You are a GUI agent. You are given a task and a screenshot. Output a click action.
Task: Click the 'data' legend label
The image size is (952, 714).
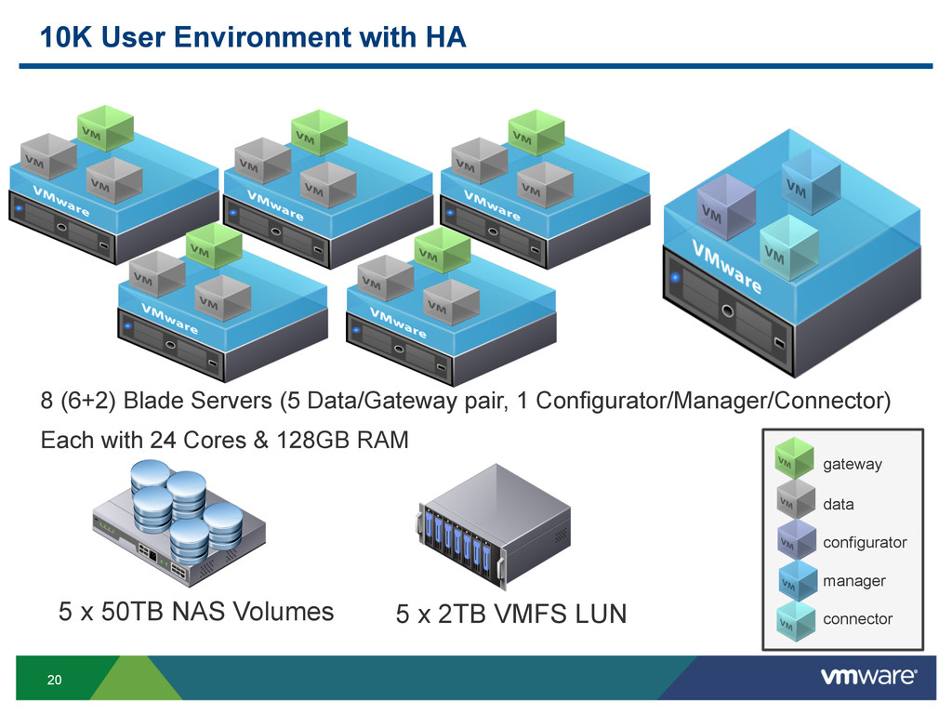coord(839,504)
